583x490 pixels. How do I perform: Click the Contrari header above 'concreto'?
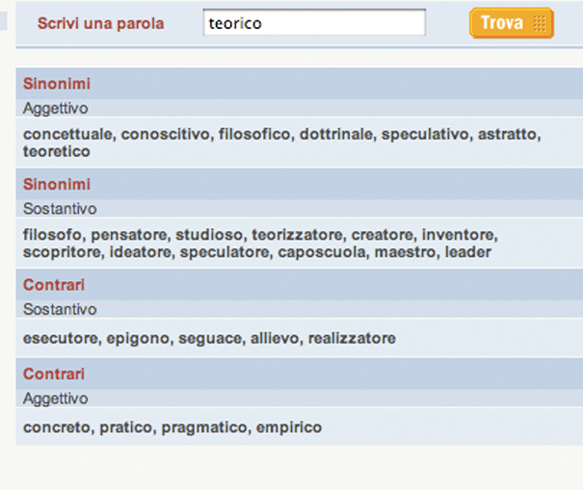[54, 374]
